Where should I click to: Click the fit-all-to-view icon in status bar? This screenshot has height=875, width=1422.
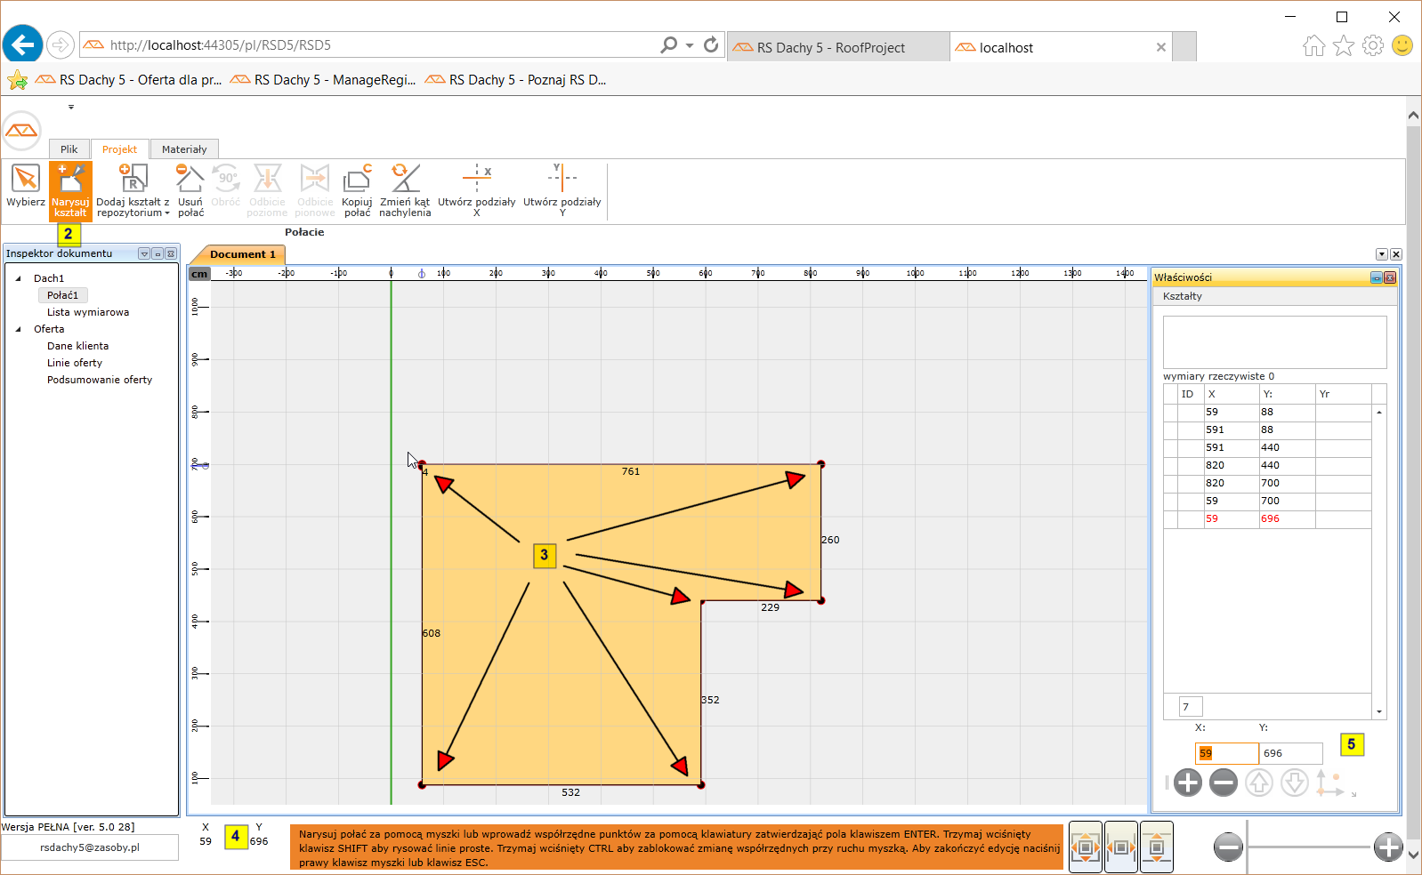tap(1086, 847)
